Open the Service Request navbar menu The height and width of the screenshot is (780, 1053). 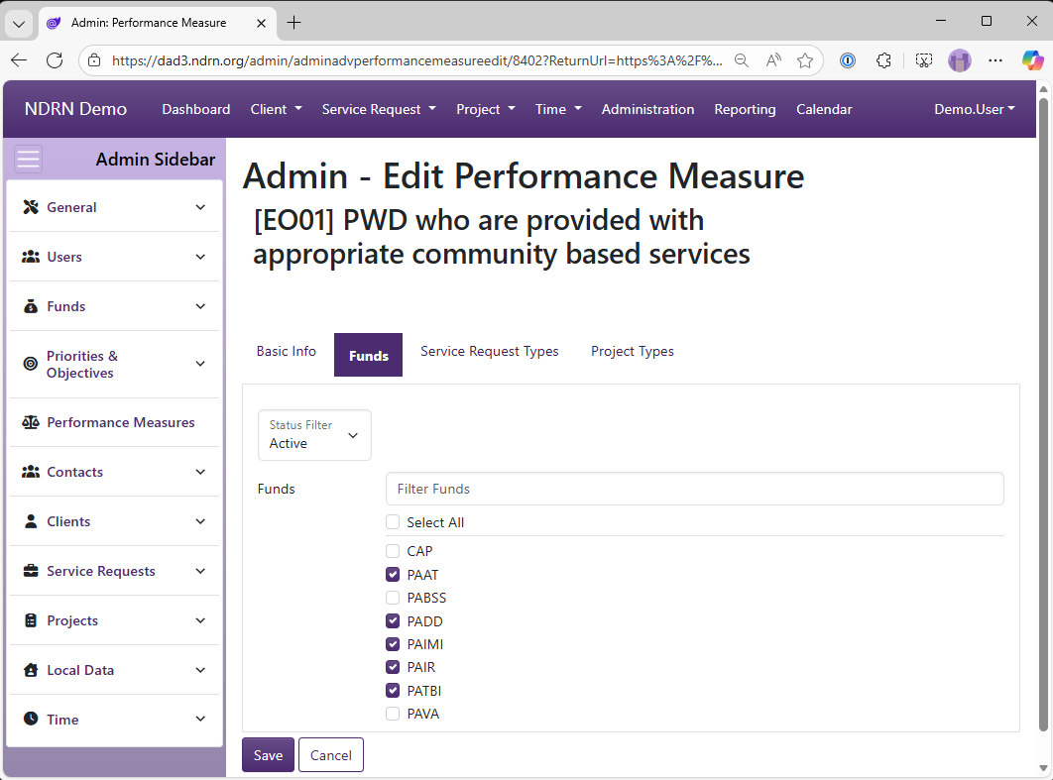pos(379,109)
